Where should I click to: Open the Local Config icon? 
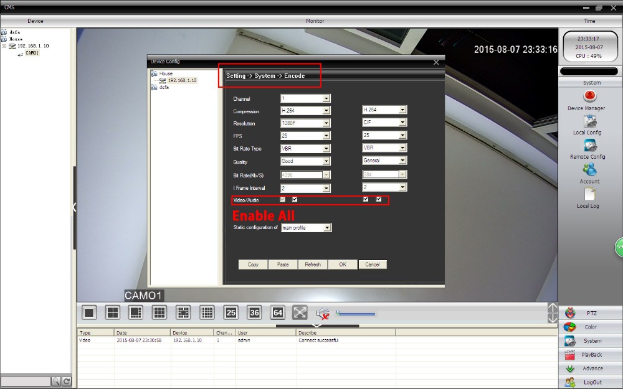point(589,121)
